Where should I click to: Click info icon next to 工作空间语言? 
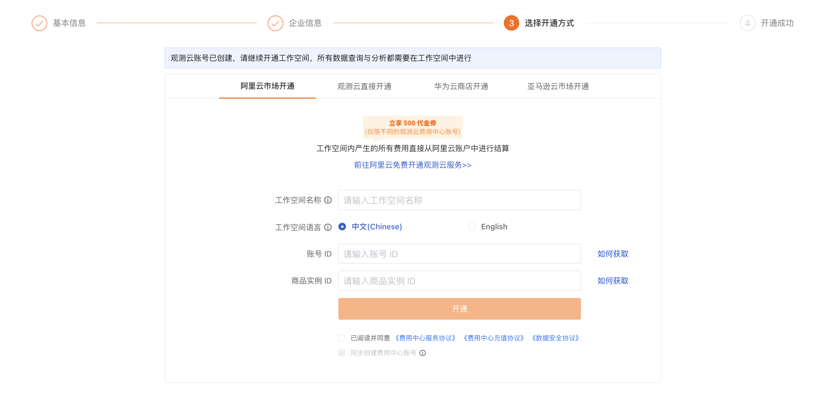click(x=328, y=227)
